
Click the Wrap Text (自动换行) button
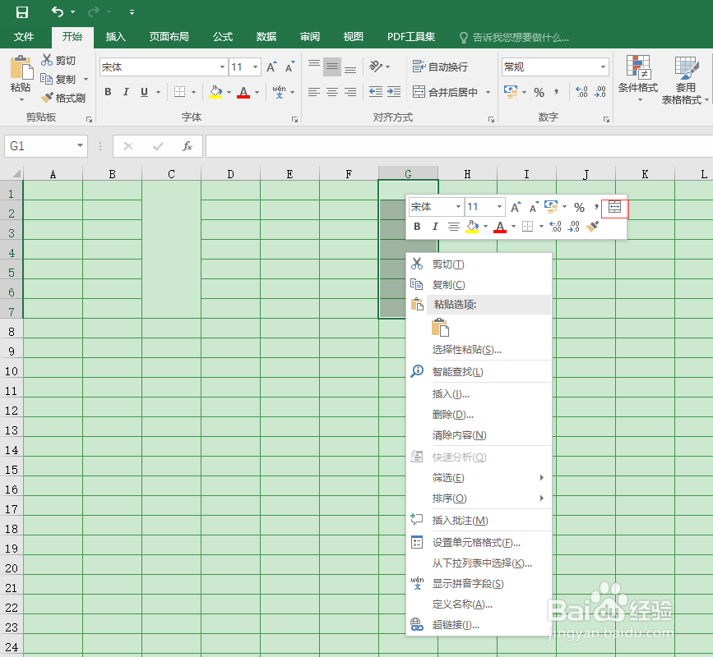[x=440, y=67]
